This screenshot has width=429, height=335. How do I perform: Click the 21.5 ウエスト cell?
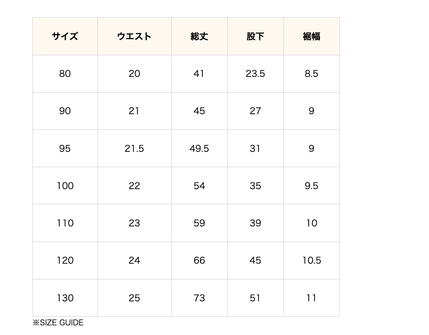point(134,149)
